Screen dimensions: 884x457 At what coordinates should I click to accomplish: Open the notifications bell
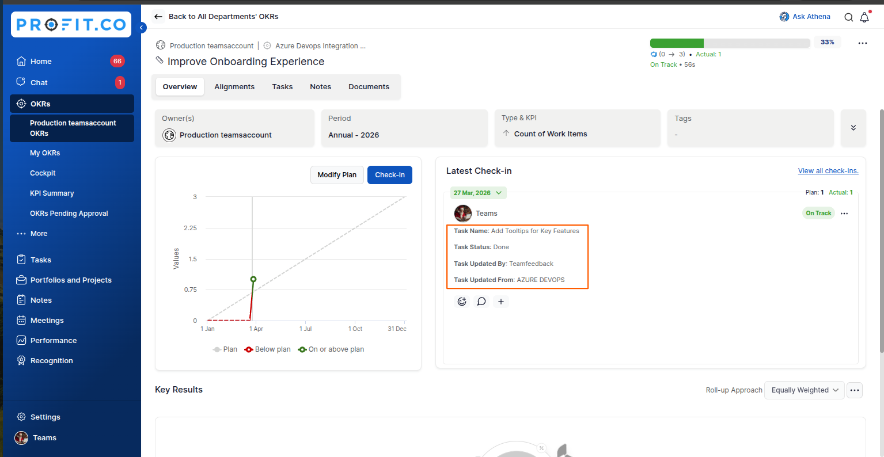(x=864, y=17)
